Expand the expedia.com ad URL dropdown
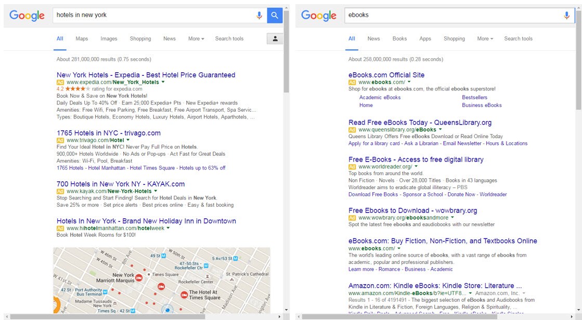 [x=163, y=82]
